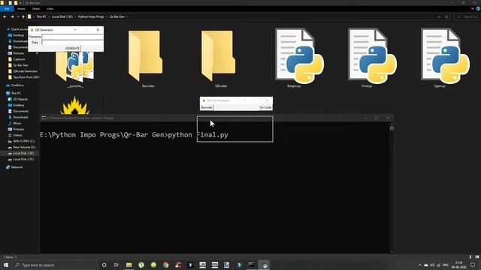Open the File tab in Explorer
481x270 pixels.
tap(7, 9)
